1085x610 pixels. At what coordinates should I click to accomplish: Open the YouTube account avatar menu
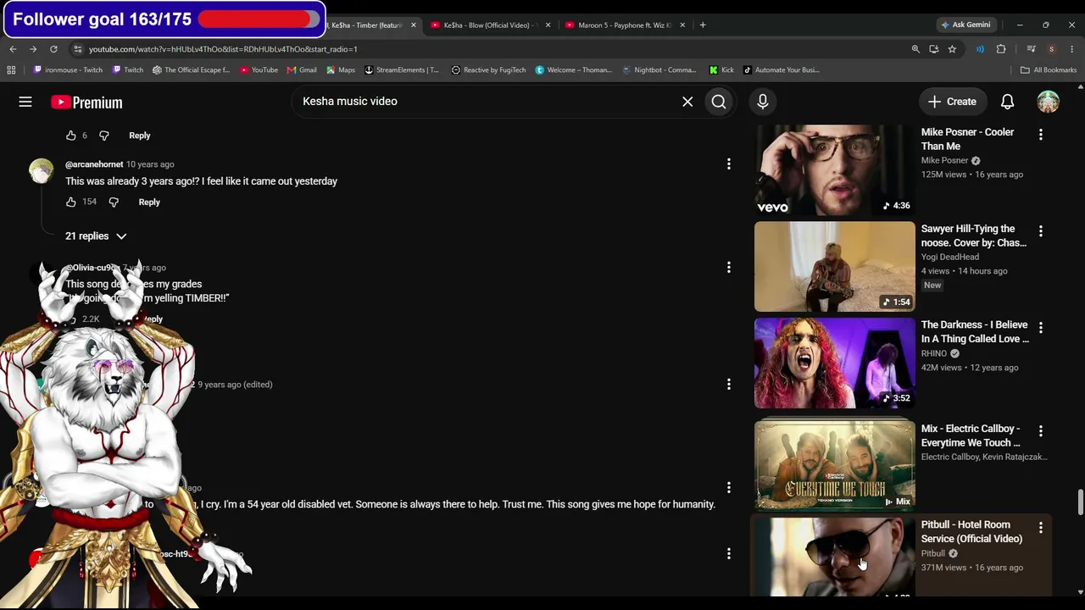(1049, 102)
